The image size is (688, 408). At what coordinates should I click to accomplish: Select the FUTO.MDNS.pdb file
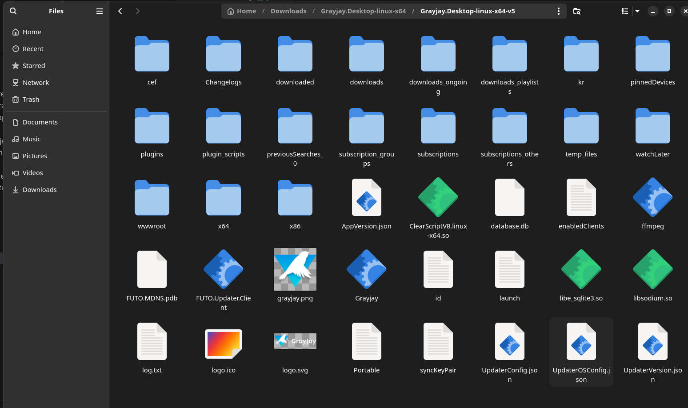click(152, 270)
